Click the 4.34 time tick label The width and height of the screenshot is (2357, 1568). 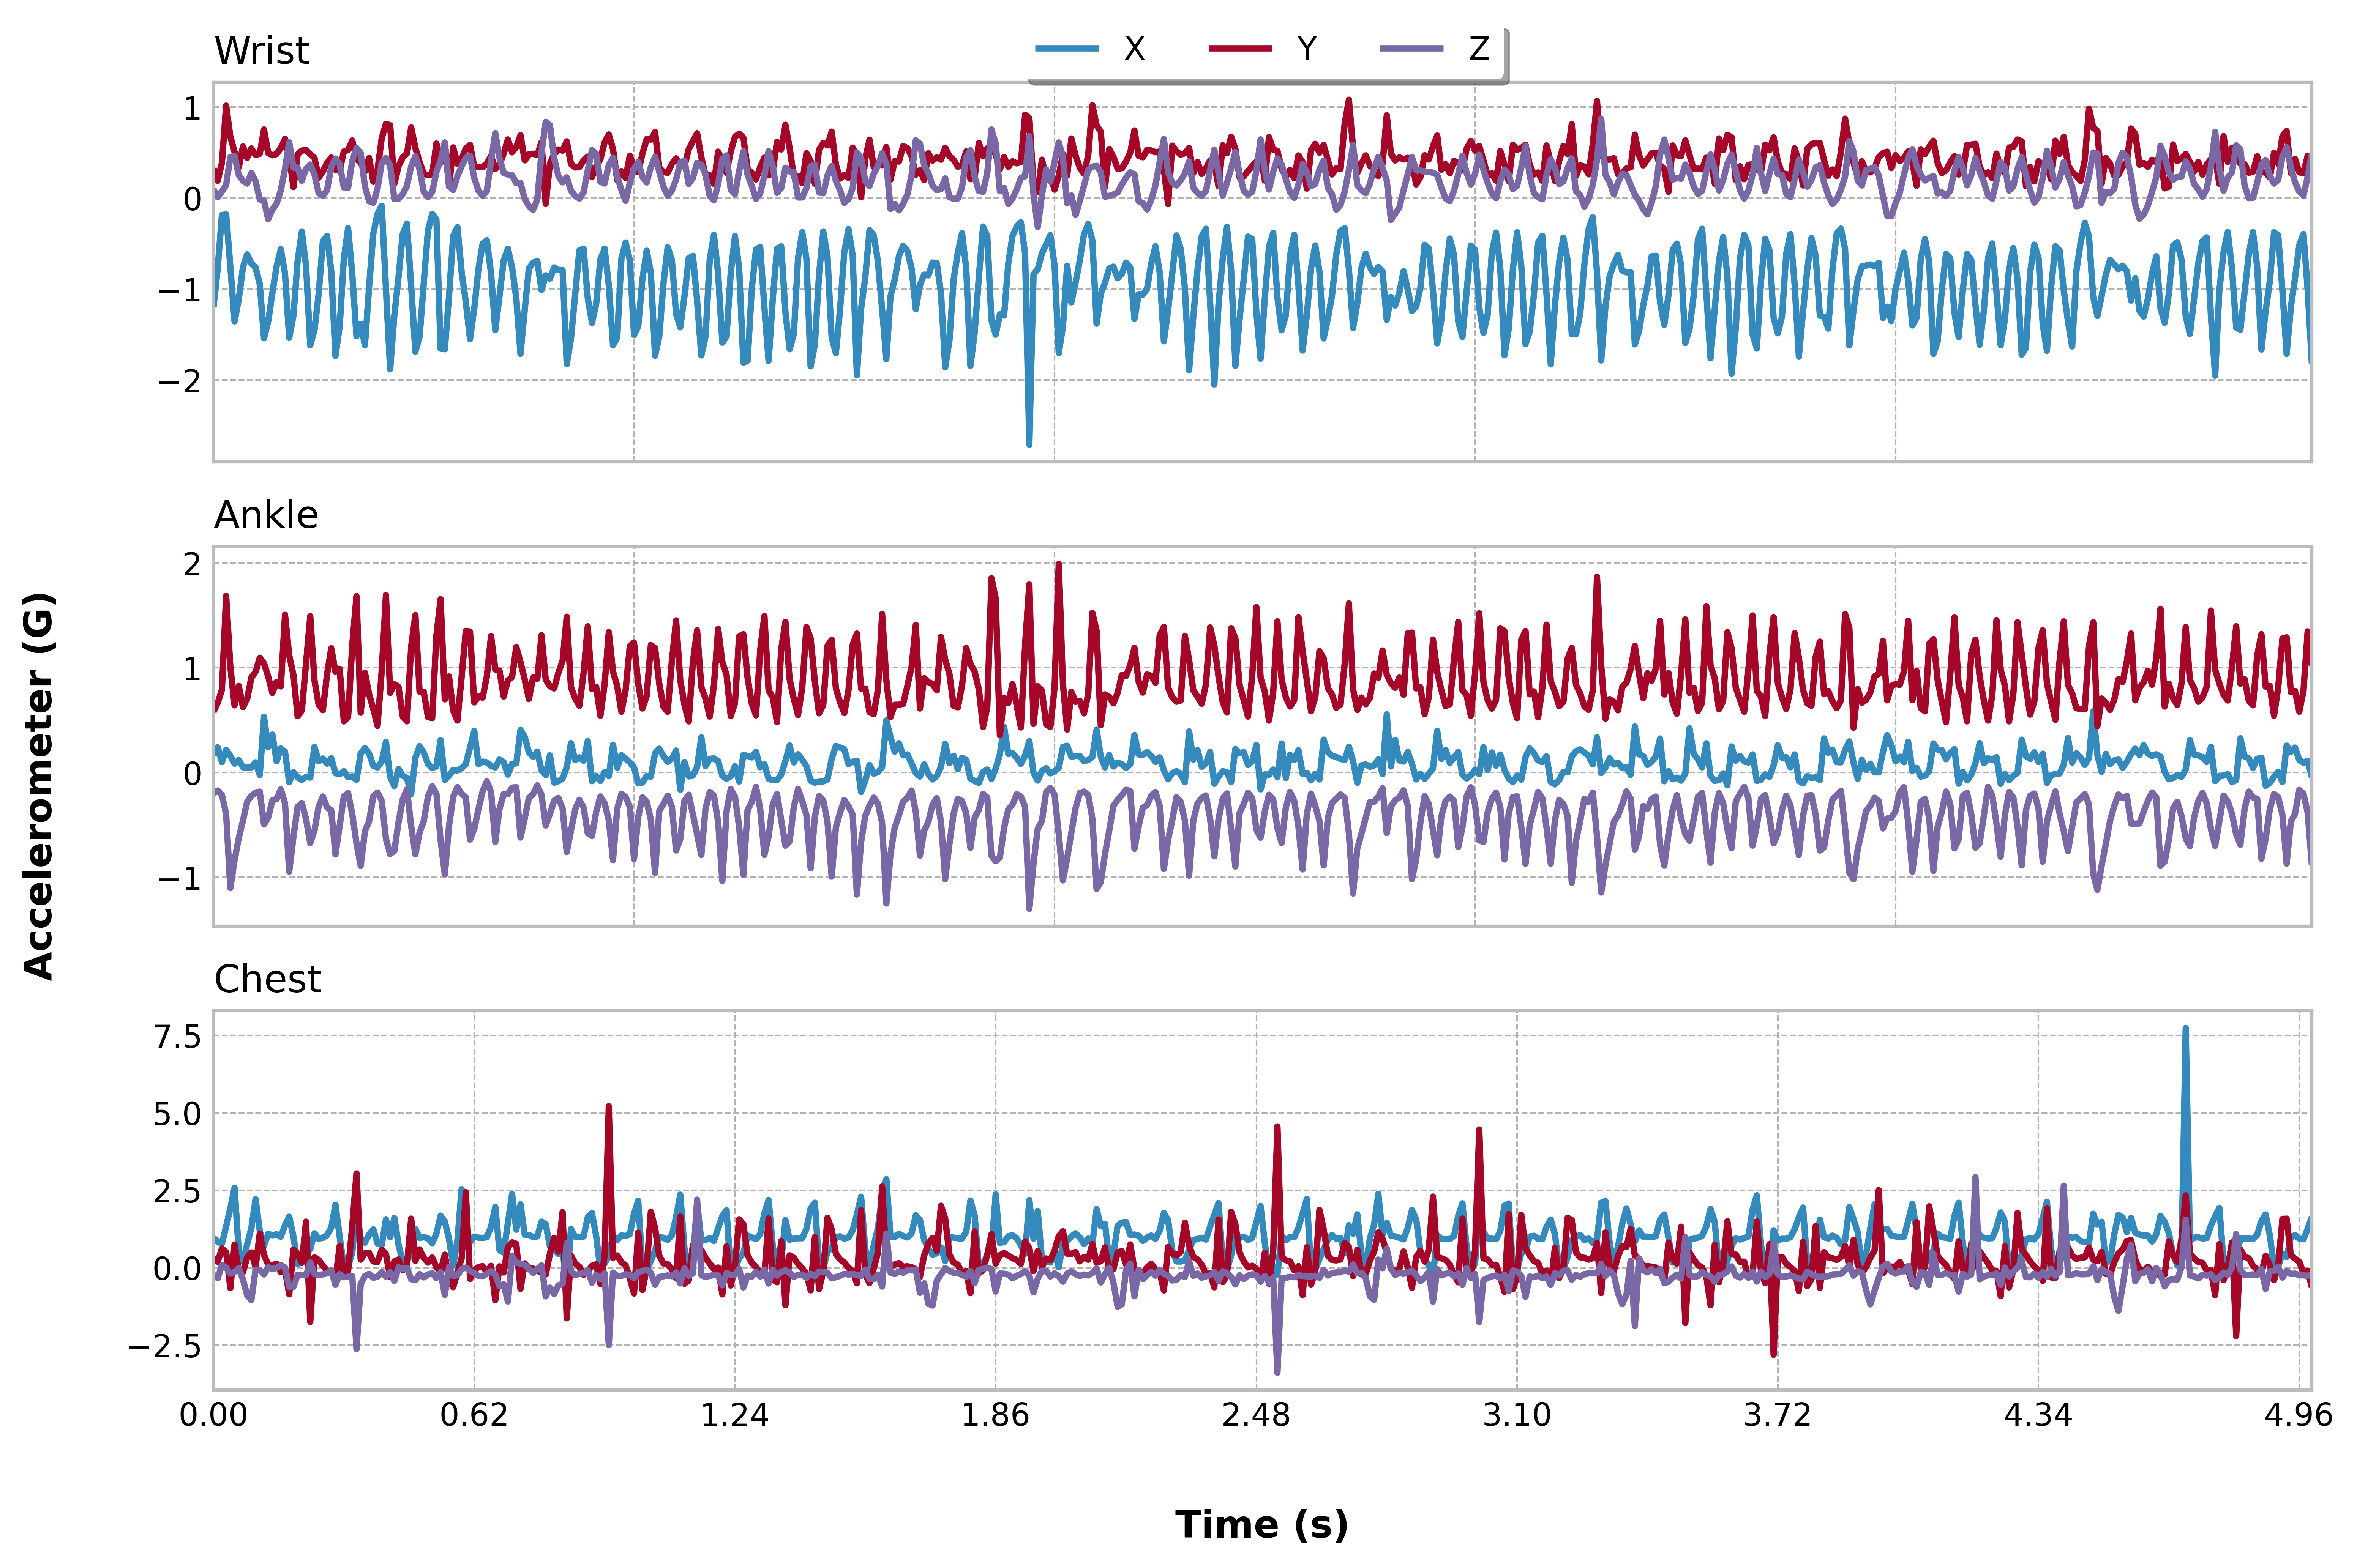[2038, 1415]
